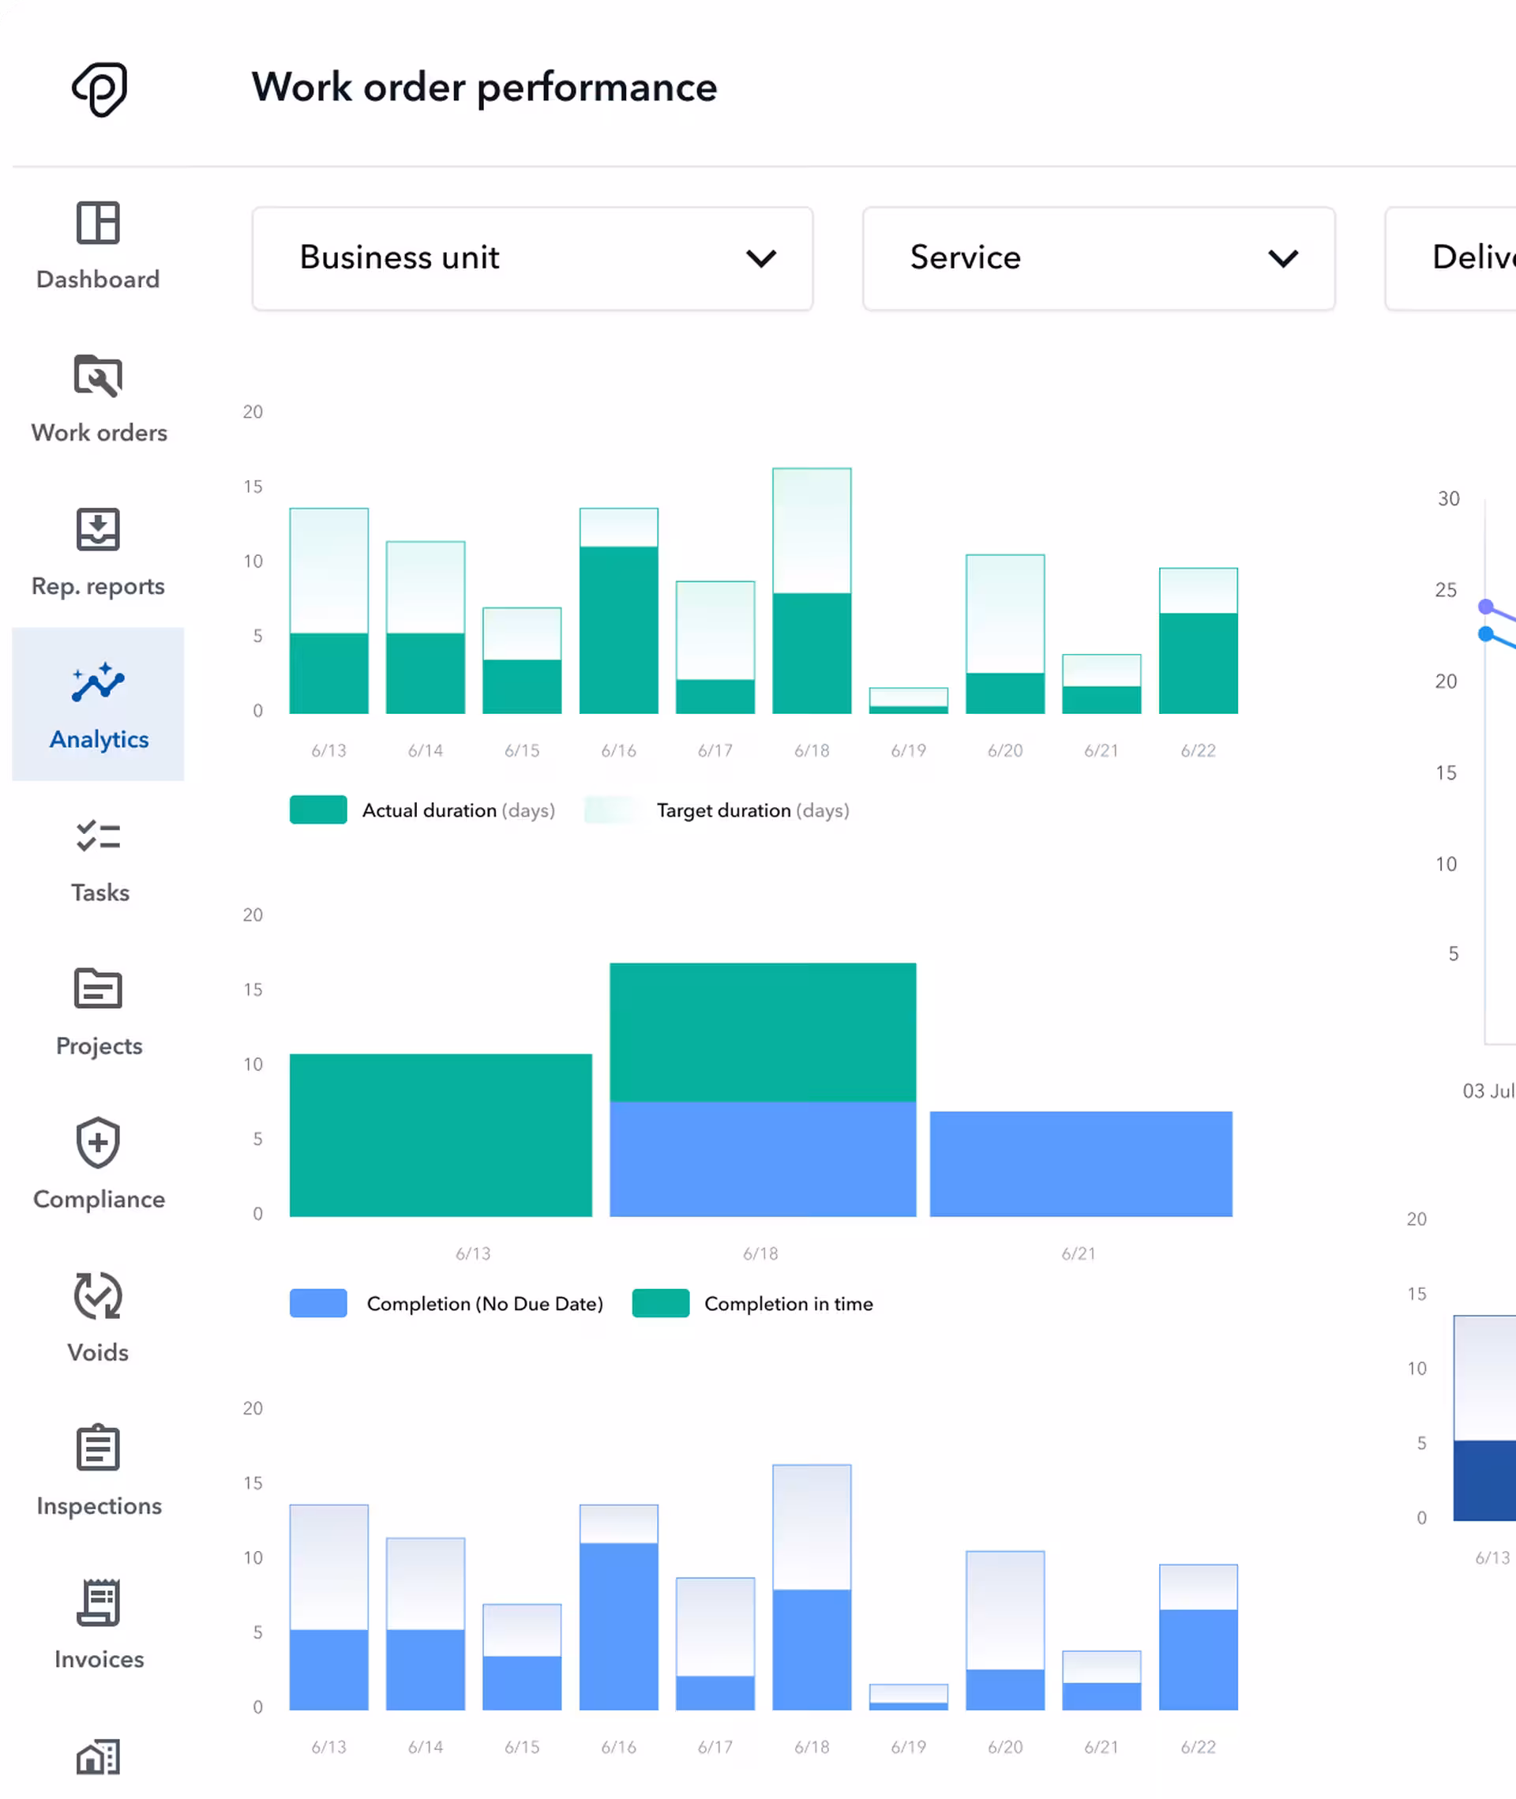
Task: Click the building icon at sidebar bottom
Action: tap(97, 1758)
